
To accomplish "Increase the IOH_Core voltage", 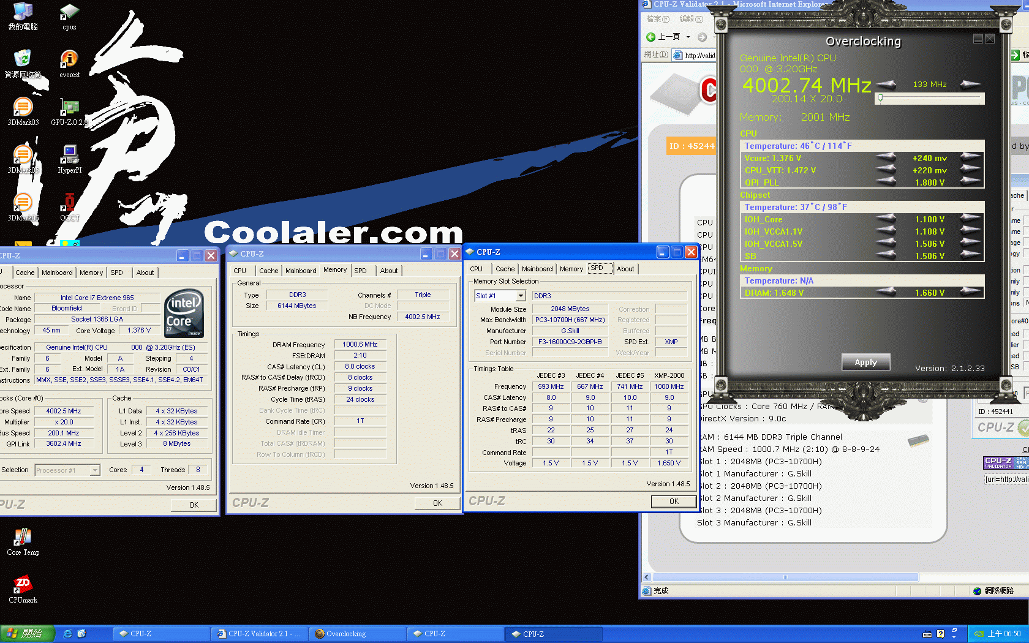I will click(x=970, y=219).
